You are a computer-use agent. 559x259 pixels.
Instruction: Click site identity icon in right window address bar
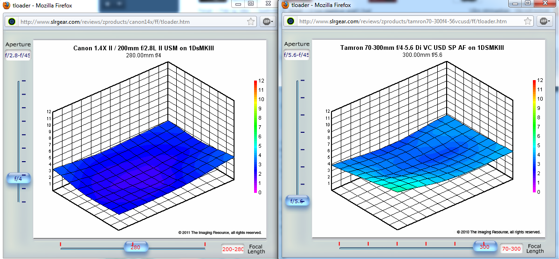(x=290, y=21)
